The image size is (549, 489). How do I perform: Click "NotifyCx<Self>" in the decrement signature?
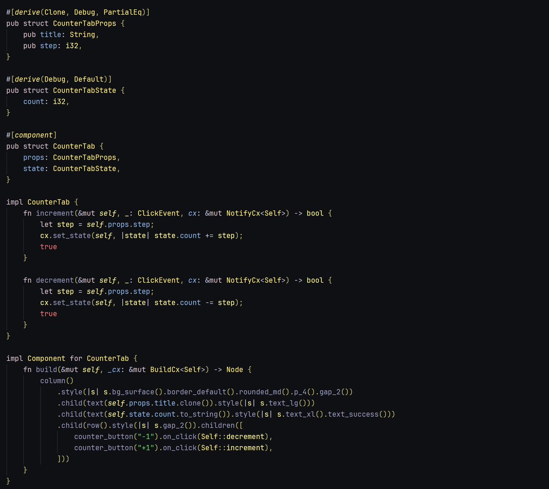tap(256, 280)
